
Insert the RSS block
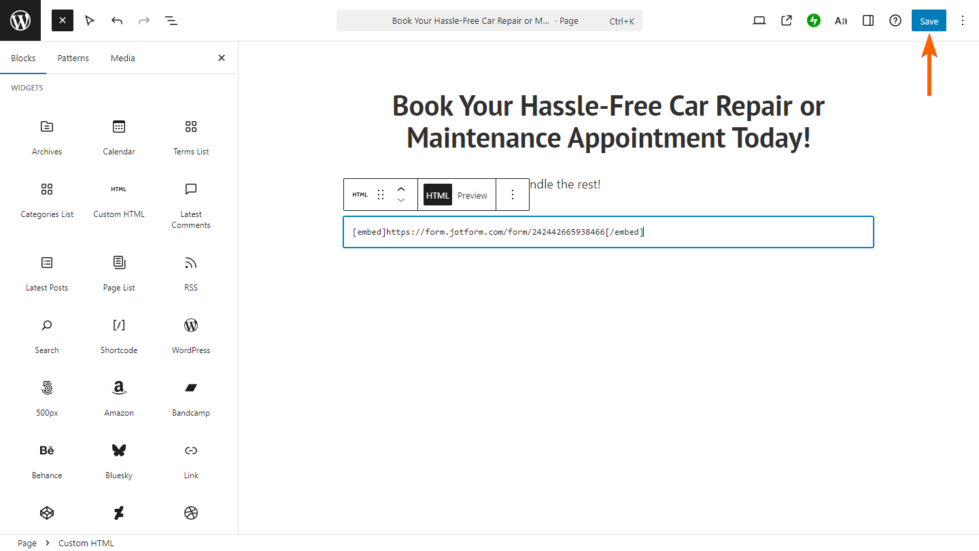coord(191,273)
